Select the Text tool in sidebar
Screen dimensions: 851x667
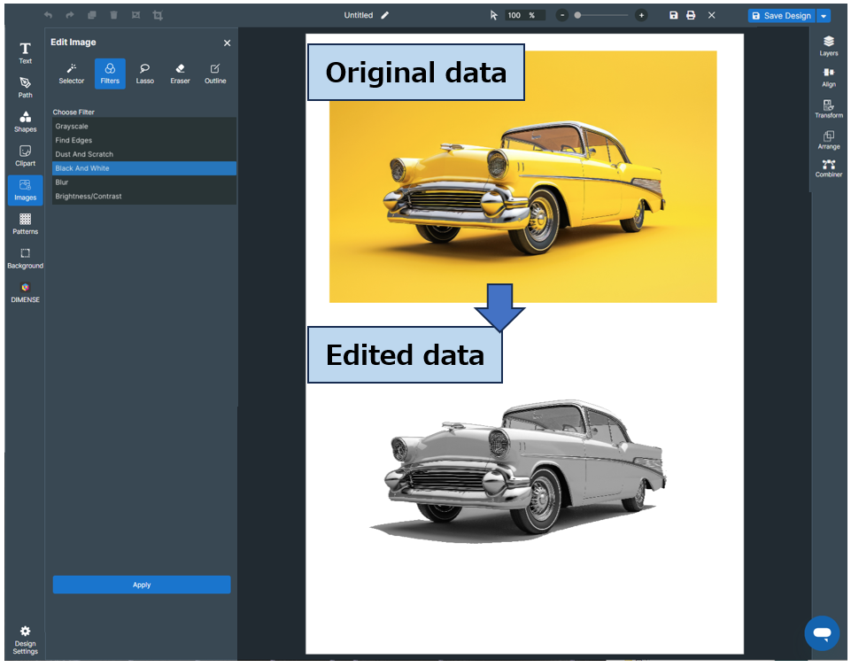(x=25, y=52)
